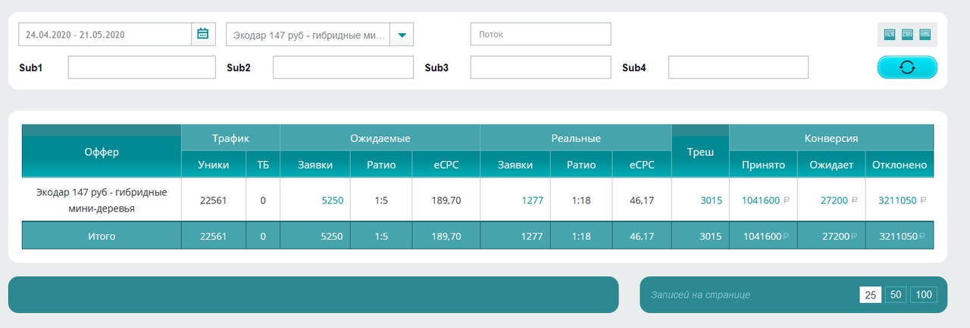Show 50 records per page

(895, 295)
